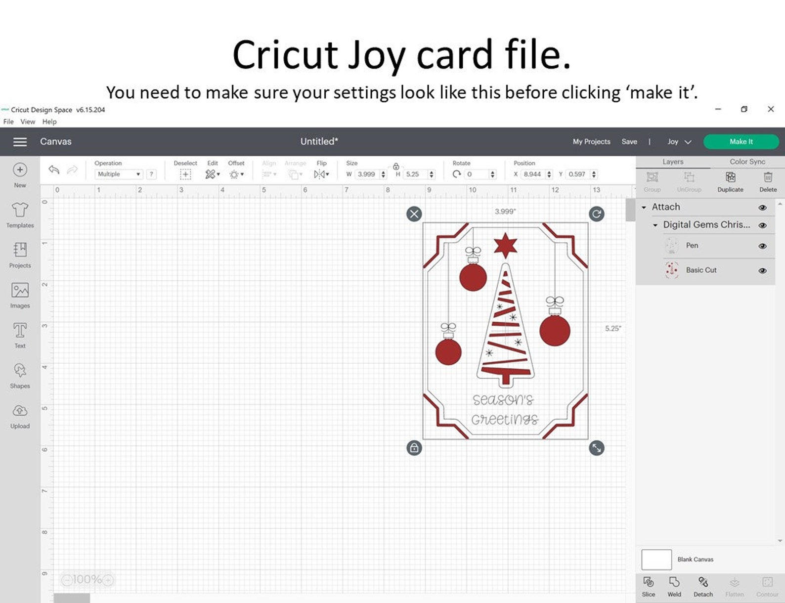The image size is (785, 603).
Task: Open the Projects sidebar icon
Action: coord(20,255)
